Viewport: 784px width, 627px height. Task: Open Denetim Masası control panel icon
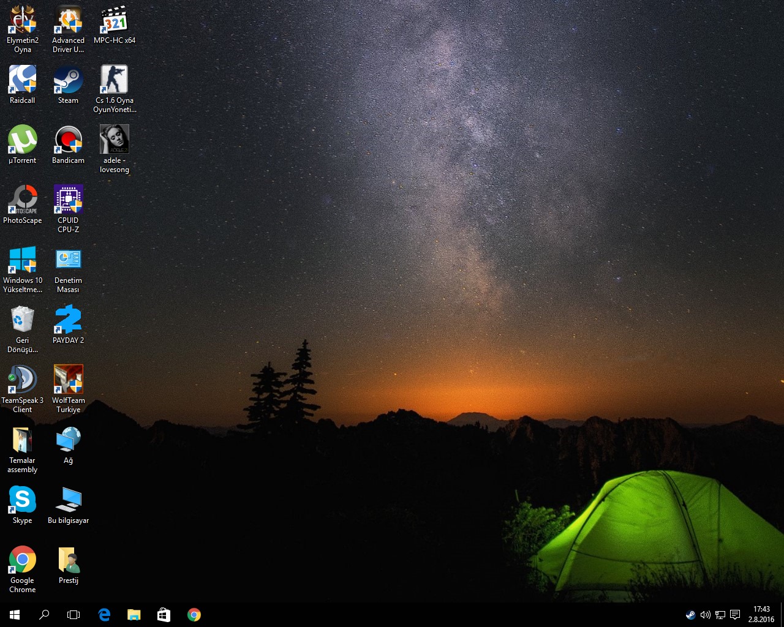(68, 269)
